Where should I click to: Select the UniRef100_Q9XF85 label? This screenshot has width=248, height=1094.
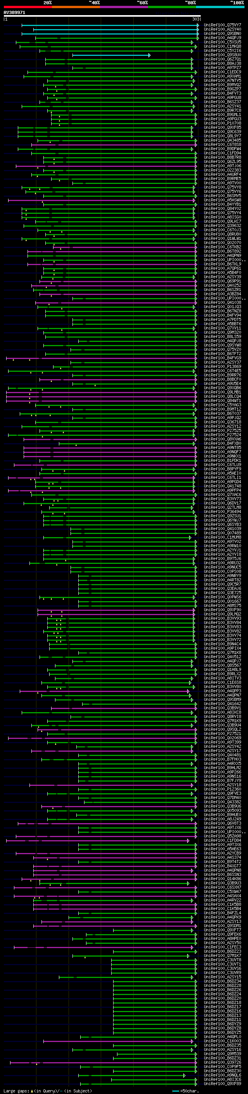point(222,127)
